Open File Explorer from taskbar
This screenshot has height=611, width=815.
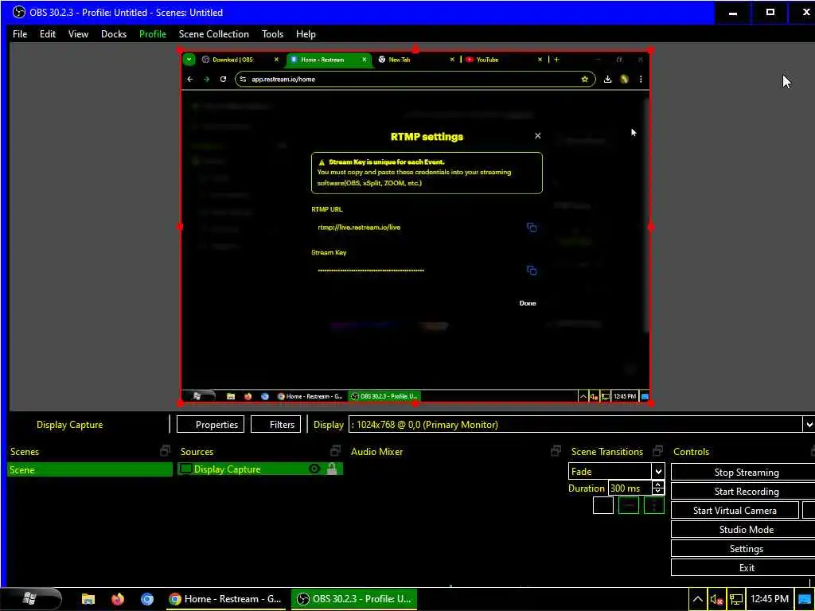(88, 599)
